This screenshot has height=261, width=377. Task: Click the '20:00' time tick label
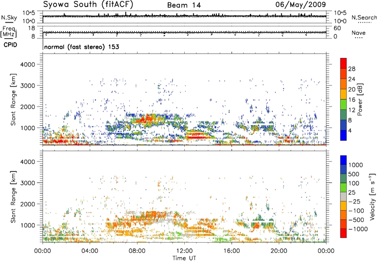(x=279, y=251)
